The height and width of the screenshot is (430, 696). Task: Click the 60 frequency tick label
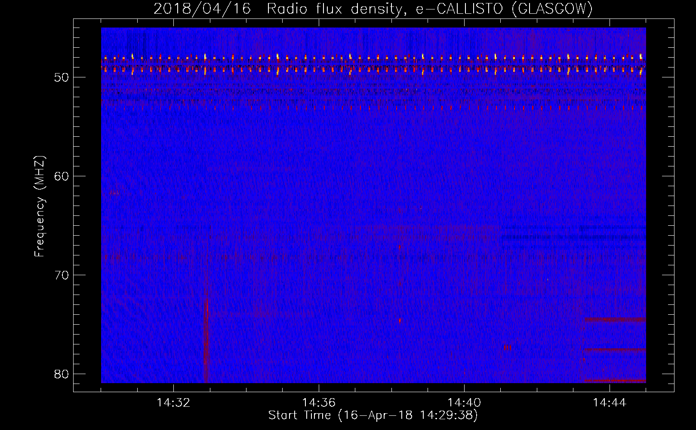[62, 176]
